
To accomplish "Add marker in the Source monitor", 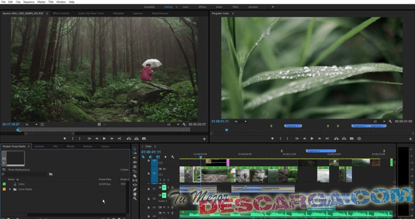I will pos(65,138).
